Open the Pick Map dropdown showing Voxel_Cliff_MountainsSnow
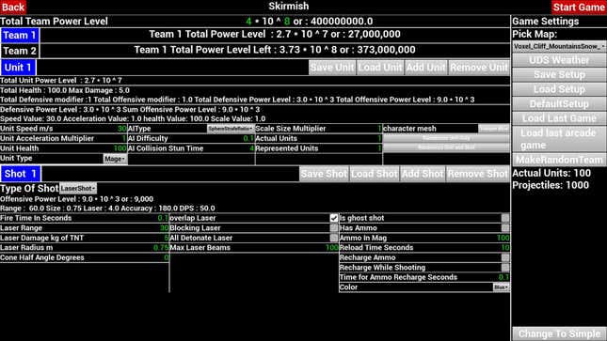Image resolution: width=607 pixels, height=341 pixels. (x=559, y=46)
